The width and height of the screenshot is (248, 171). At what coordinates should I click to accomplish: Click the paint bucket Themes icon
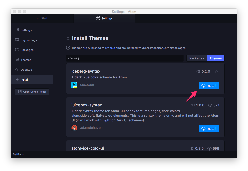[x=17, y=60]
